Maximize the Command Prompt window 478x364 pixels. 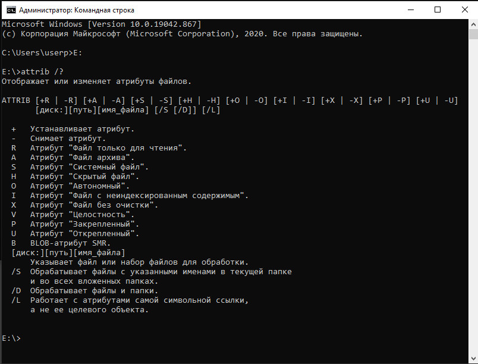tap(438, 10)
